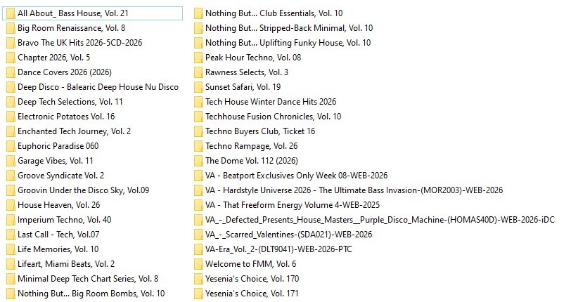Select The Dome Vol. 112 (2026) name
The height and width of the screenshot is (302, 571).
tap(252, 161)
